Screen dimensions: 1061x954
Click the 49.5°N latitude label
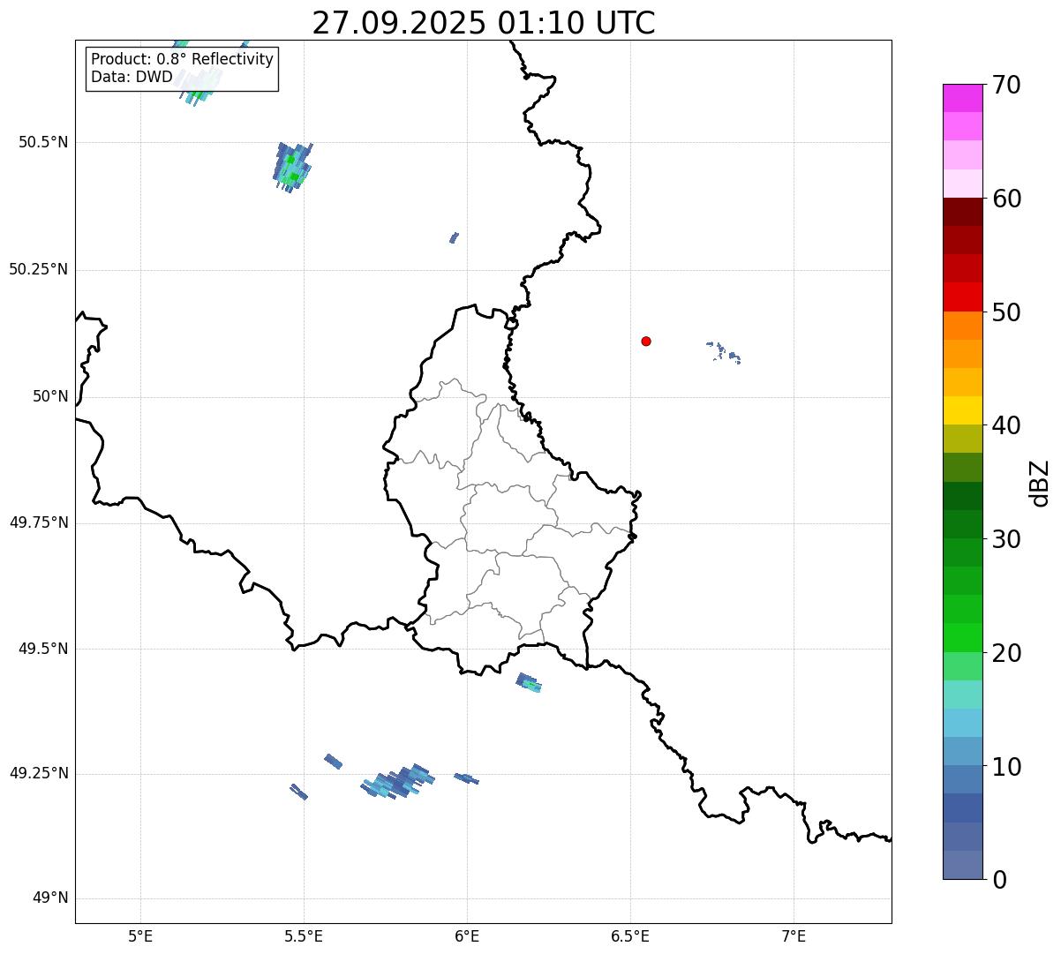[x=43, y=649]
